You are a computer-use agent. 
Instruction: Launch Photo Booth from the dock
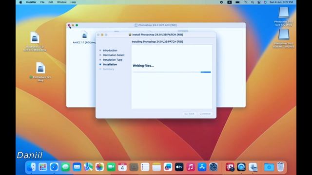click(230, 167)
